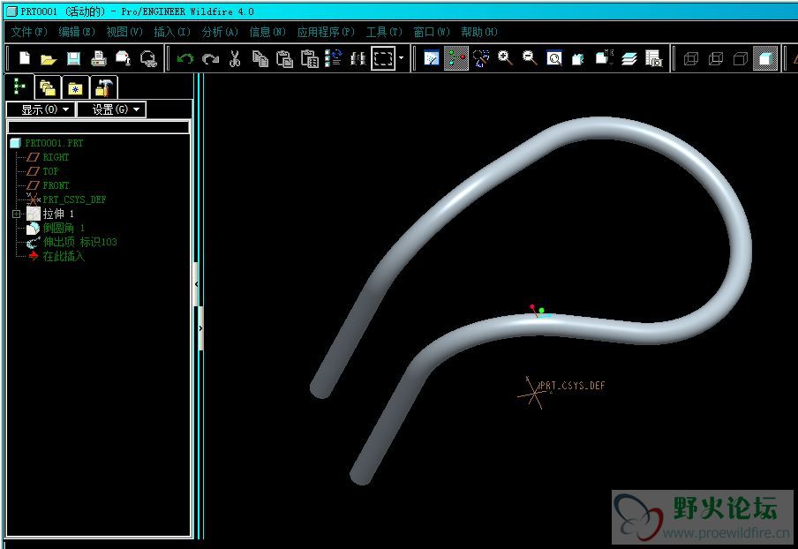
Task: Undo the last action with green arrow
Action: click(x=184, y=58)
